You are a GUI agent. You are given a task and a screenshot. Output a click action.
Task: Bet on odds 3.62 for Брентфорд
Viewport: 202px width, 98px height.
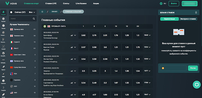tap(83, 35)
